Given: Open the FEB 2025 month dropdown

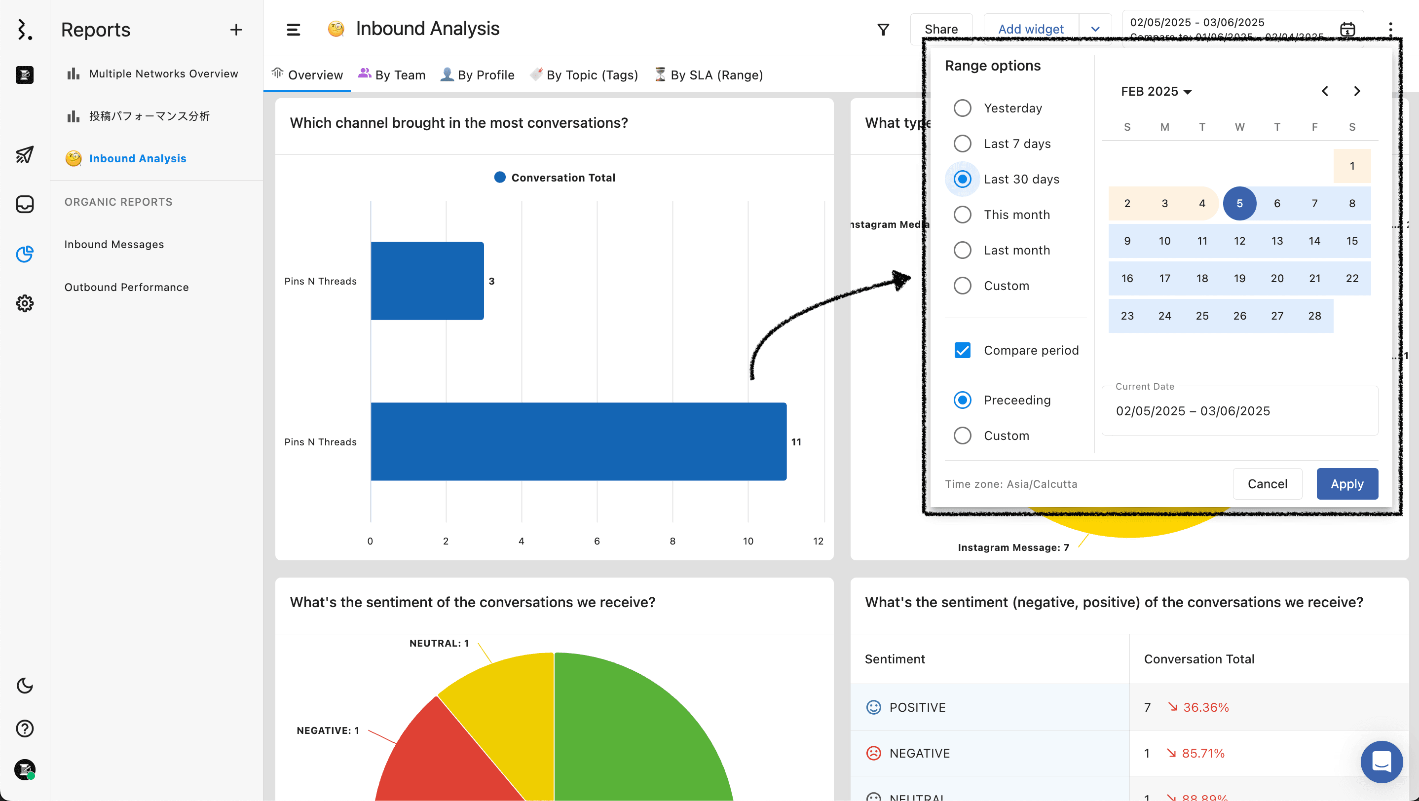Looking at the screenshot, I should point(1156,91).
